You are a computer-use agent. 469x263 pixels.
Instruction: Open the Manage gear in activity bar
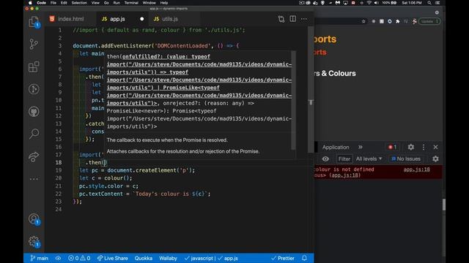34,242
